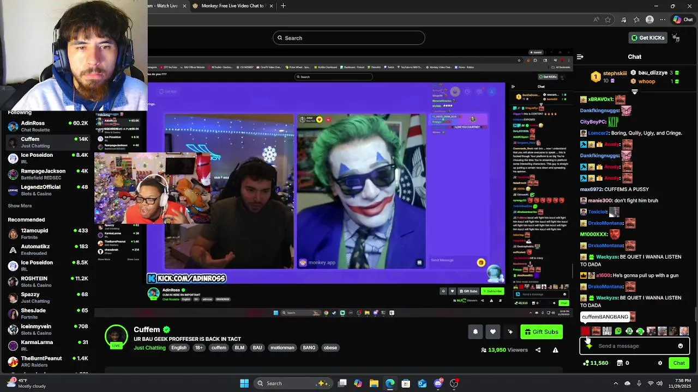The width and height of the screenshot is (698, 392).
Task: Follow Cuffem with the heart button
Action: point(493,332)
